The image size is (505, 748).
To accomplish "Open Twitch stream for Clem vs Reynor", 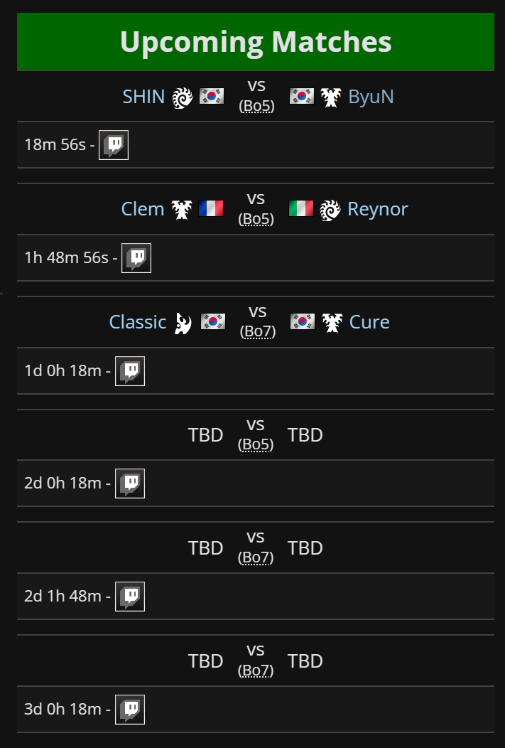I will [x=136, y=258].
